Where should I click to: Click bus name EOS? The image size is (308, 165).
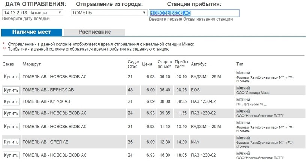click(x=195, y=90)
